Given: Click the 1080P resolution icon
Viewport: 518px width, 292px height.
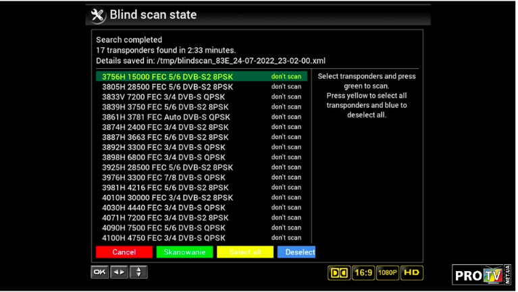Looking at the screenshot, I should pos(387,273).
